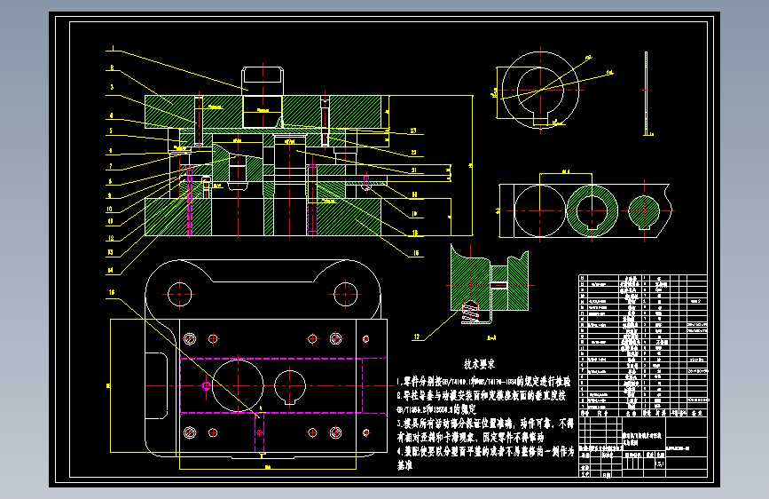
Task: Select the thin washer side-view profile
Action: click(x=646, y=93)
